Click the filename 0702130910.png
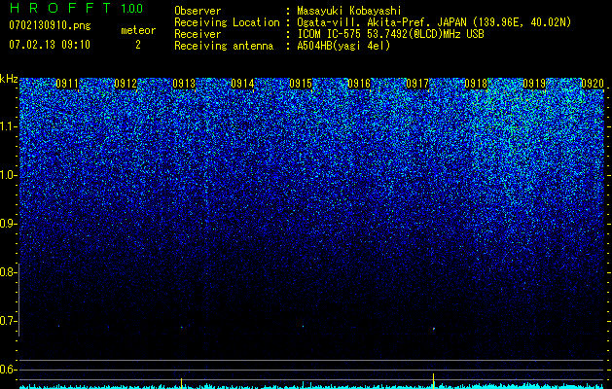Screen dimensions: 612x389 50,25
